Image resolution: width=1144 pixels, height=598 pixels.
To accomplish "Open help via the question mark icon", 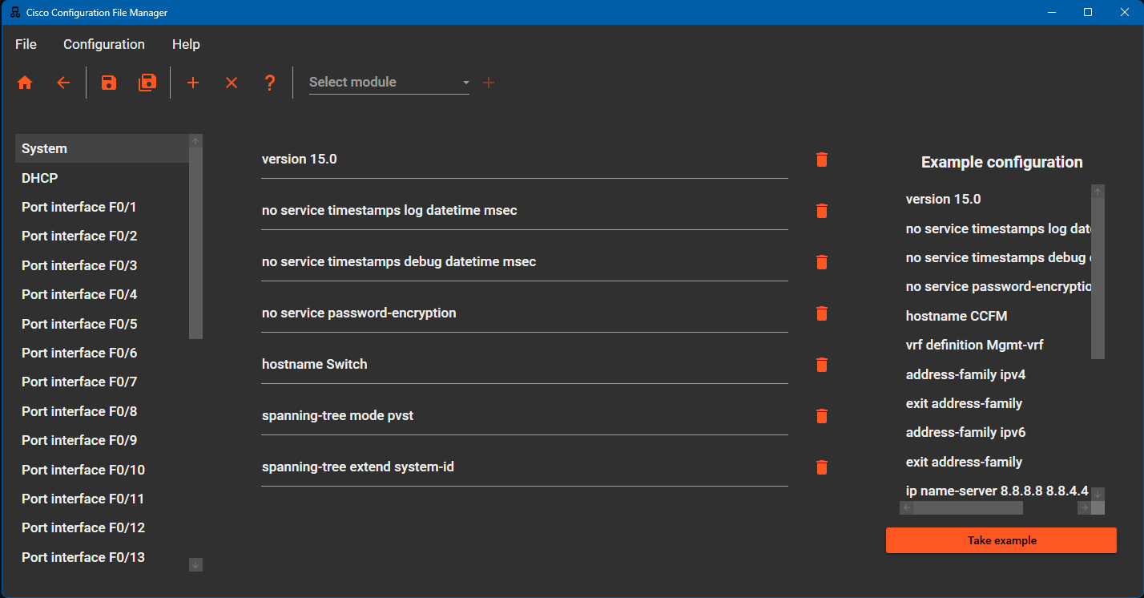I will tap(270, 83).
